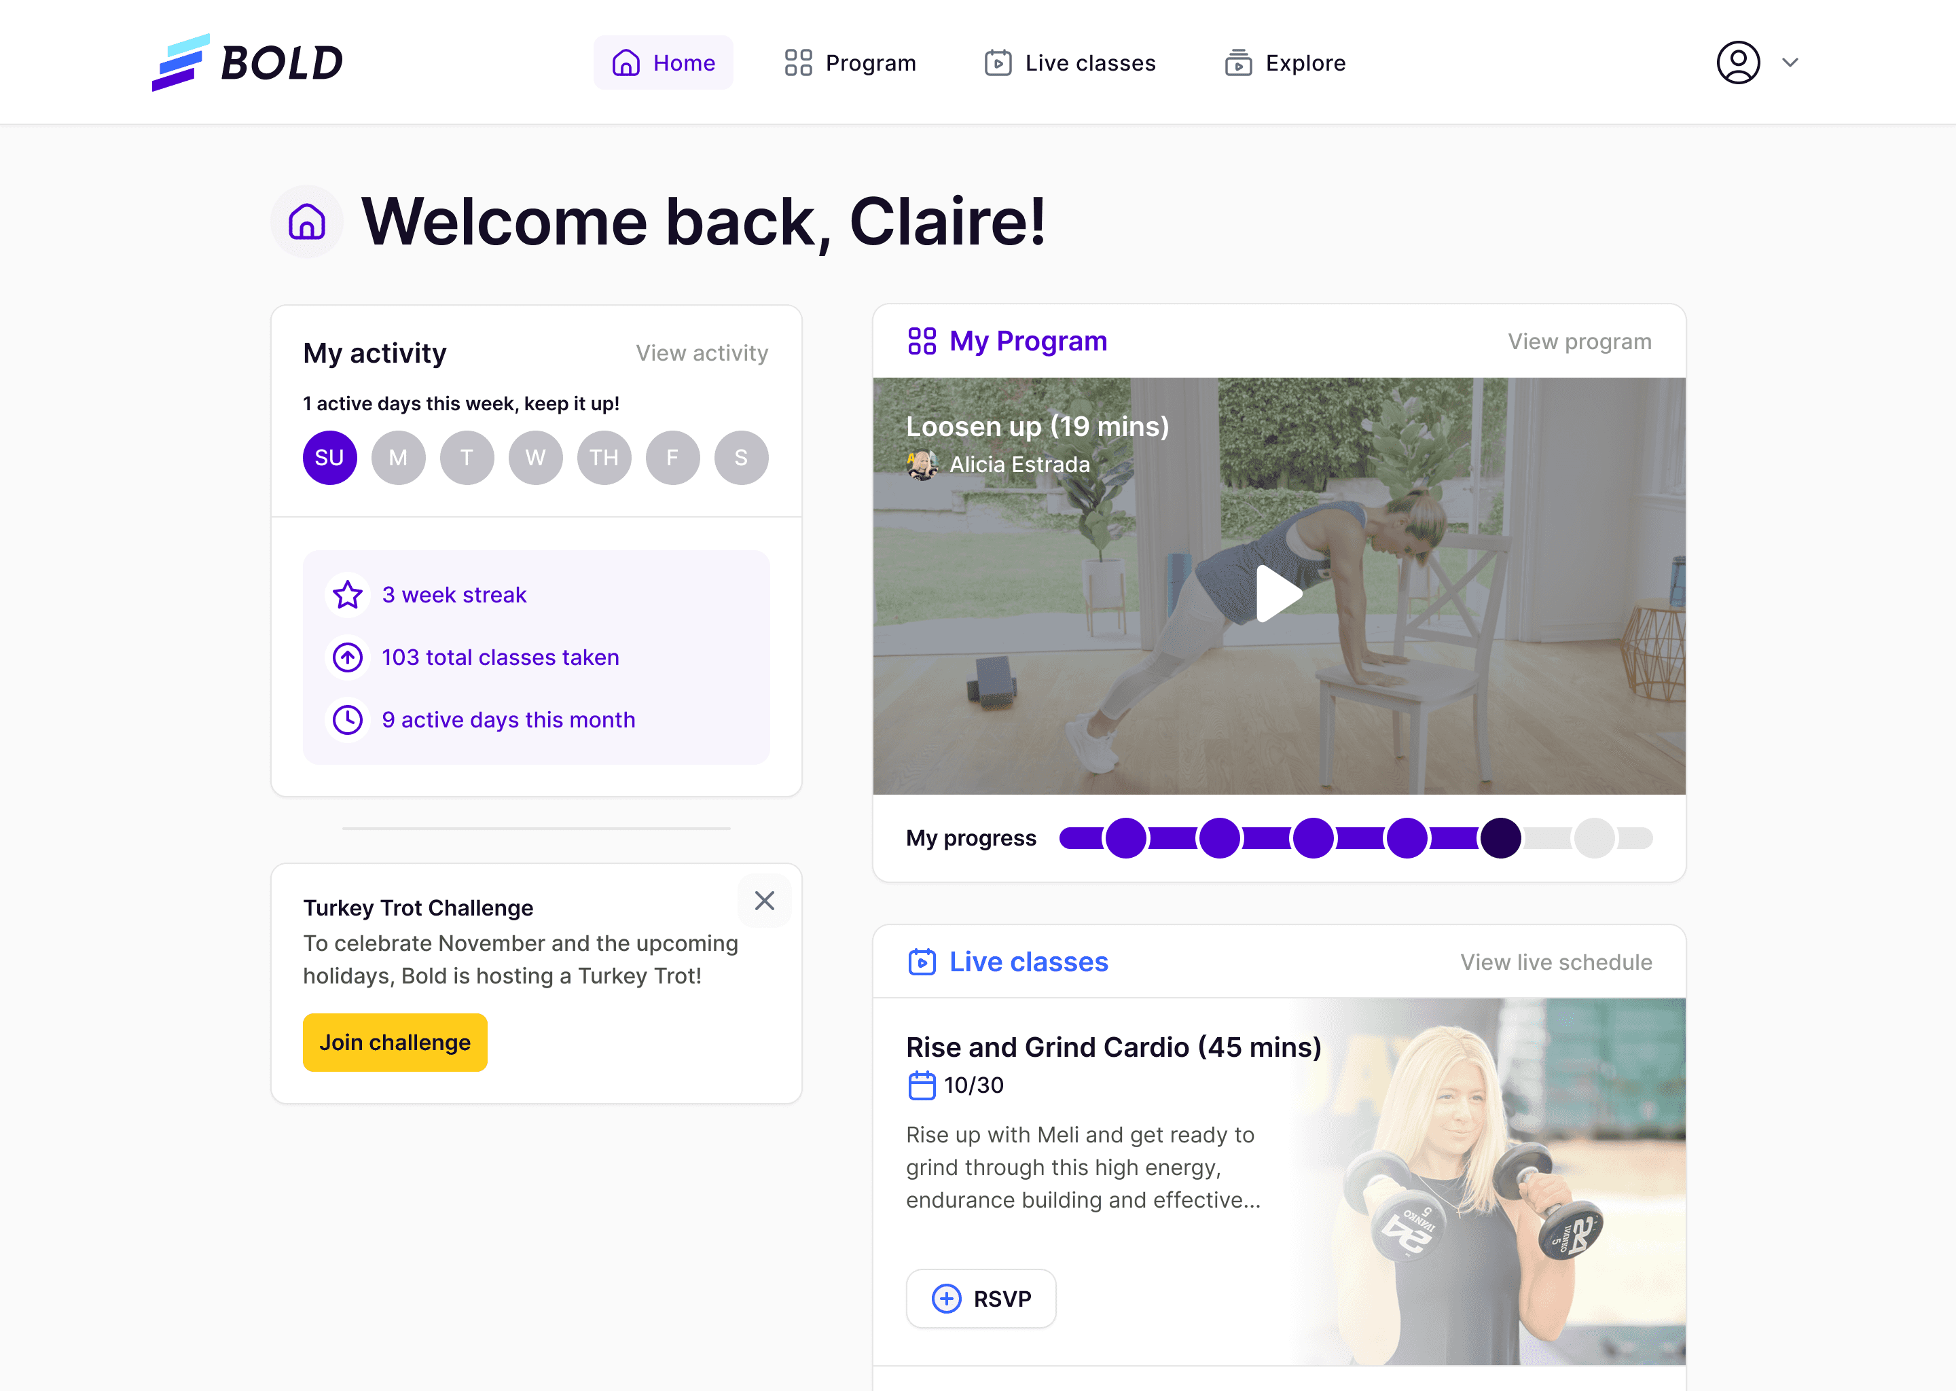Viewport: 1956px width, 1391px height.
Task: Click the View live schedule link
Action: click(x=1556, y=962)
